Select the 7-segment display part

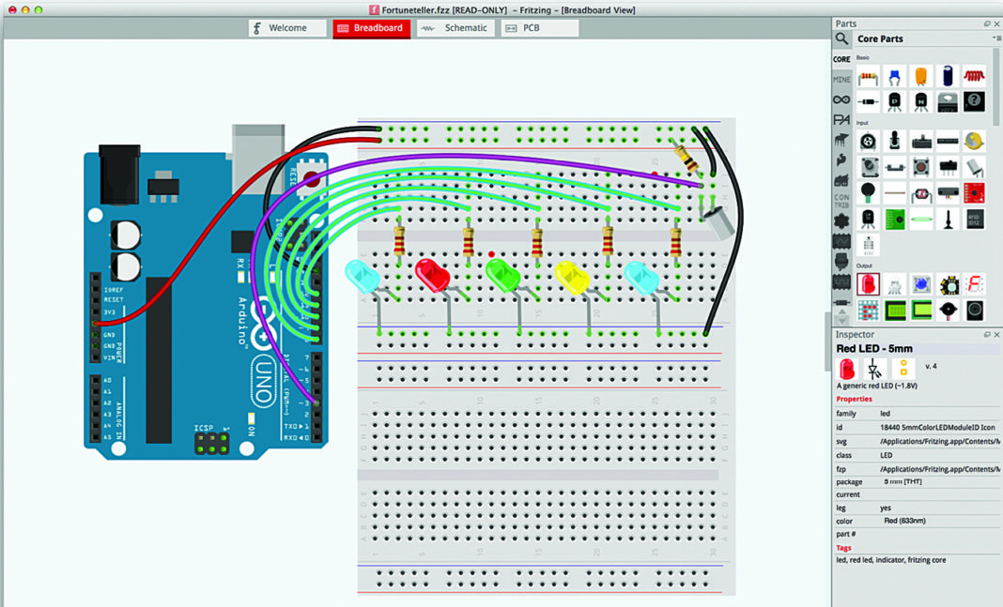pyautogui.click(x=974, y=284)
